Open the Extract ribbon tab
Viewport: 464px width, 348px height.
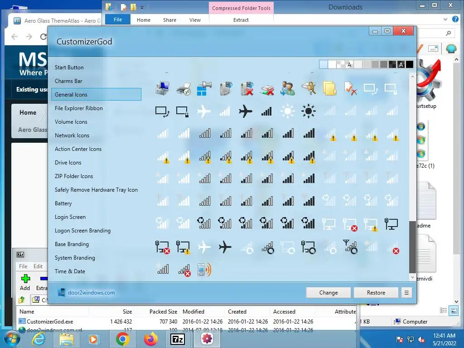[241, 20]
